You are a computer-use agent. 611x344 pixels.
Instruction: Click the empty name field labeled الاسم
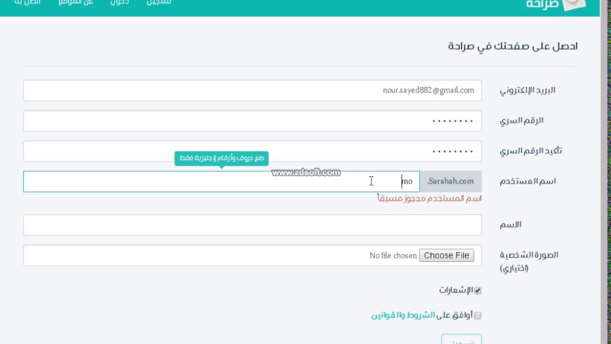252,225
